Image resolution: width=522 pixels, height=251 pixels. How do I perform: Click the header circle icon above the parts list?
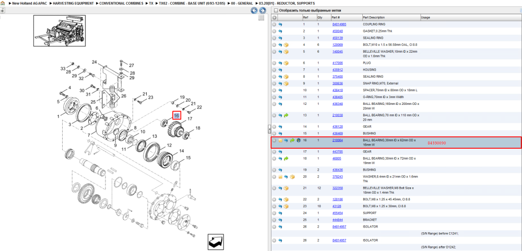pos(275,17)
